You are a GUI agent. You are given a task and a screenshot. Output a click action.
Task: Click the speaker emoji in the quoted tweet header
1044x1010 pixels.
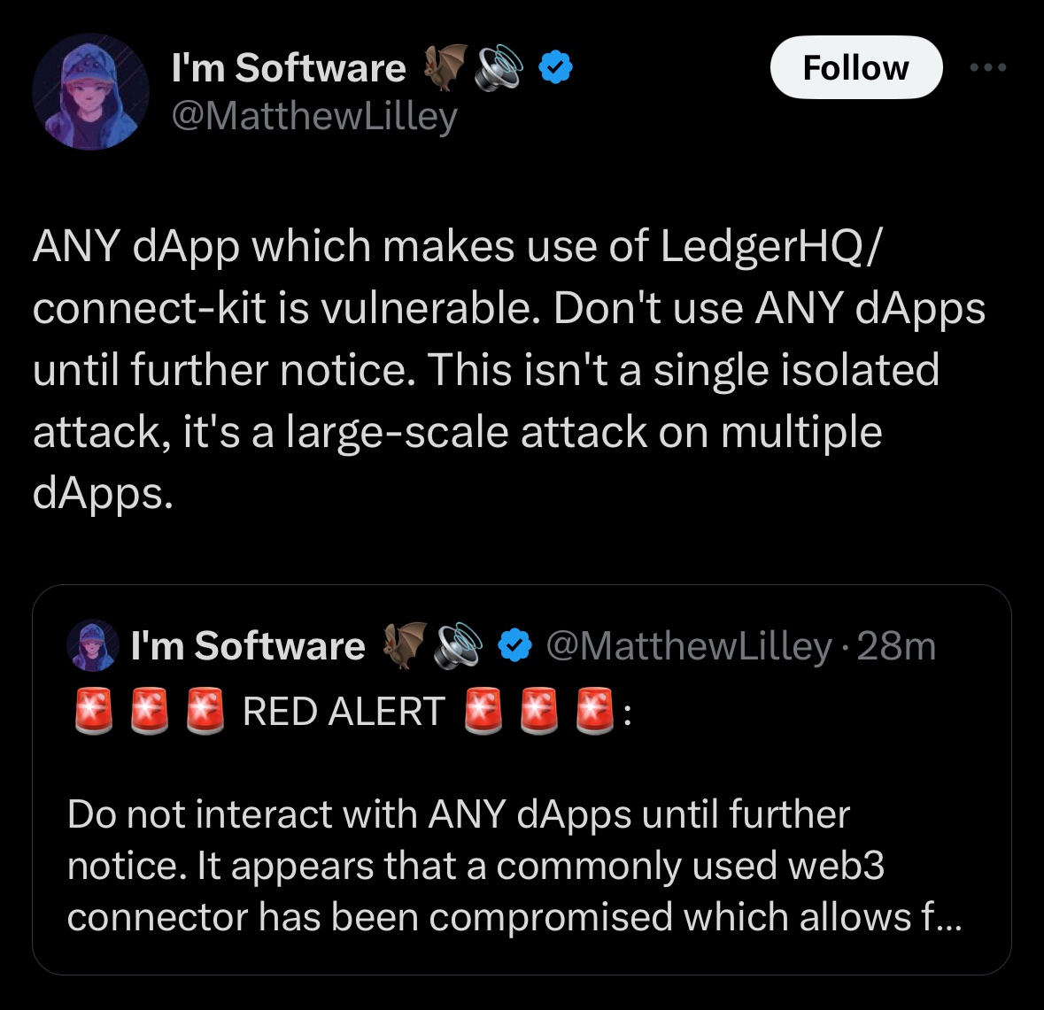460,645
